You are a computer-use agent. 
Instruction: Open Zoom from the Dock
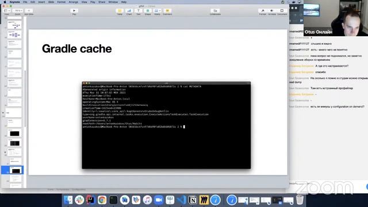pos(159,200)
